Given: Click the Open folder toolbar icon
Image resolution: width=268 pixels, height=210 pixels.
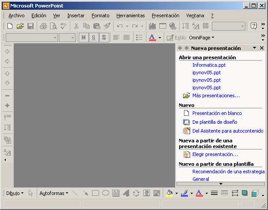Looking at the screenshot, I should pyautogui.click(x=20, y=26).
